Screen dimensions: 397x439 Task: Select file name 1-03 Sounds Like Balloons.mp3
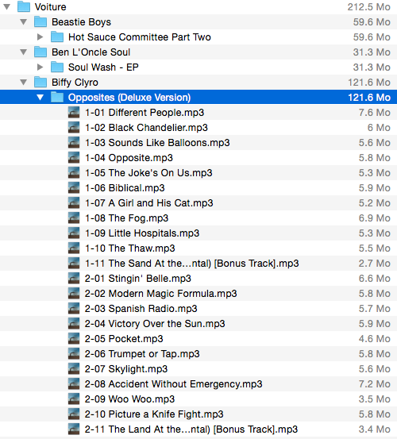pyautogui.click(x=157, y=143)
